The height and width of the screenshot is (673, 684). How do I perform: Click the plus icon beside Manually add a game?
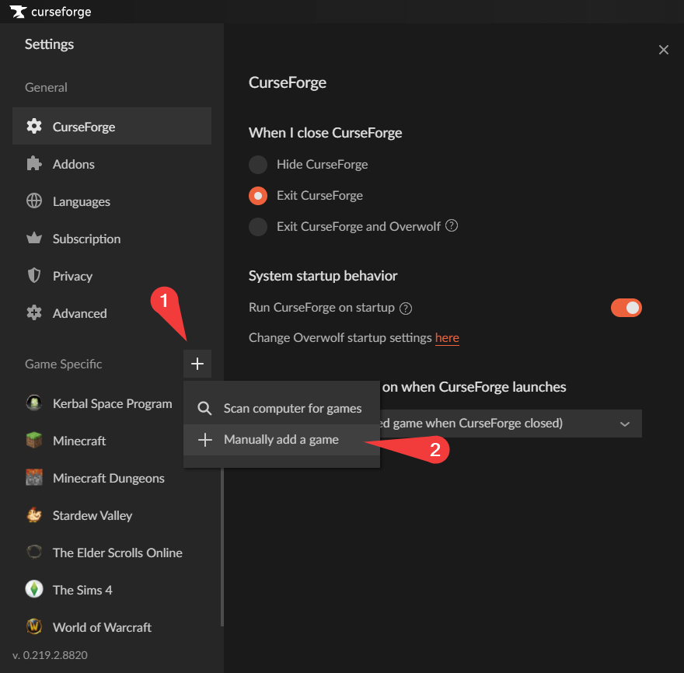(205, 440)
